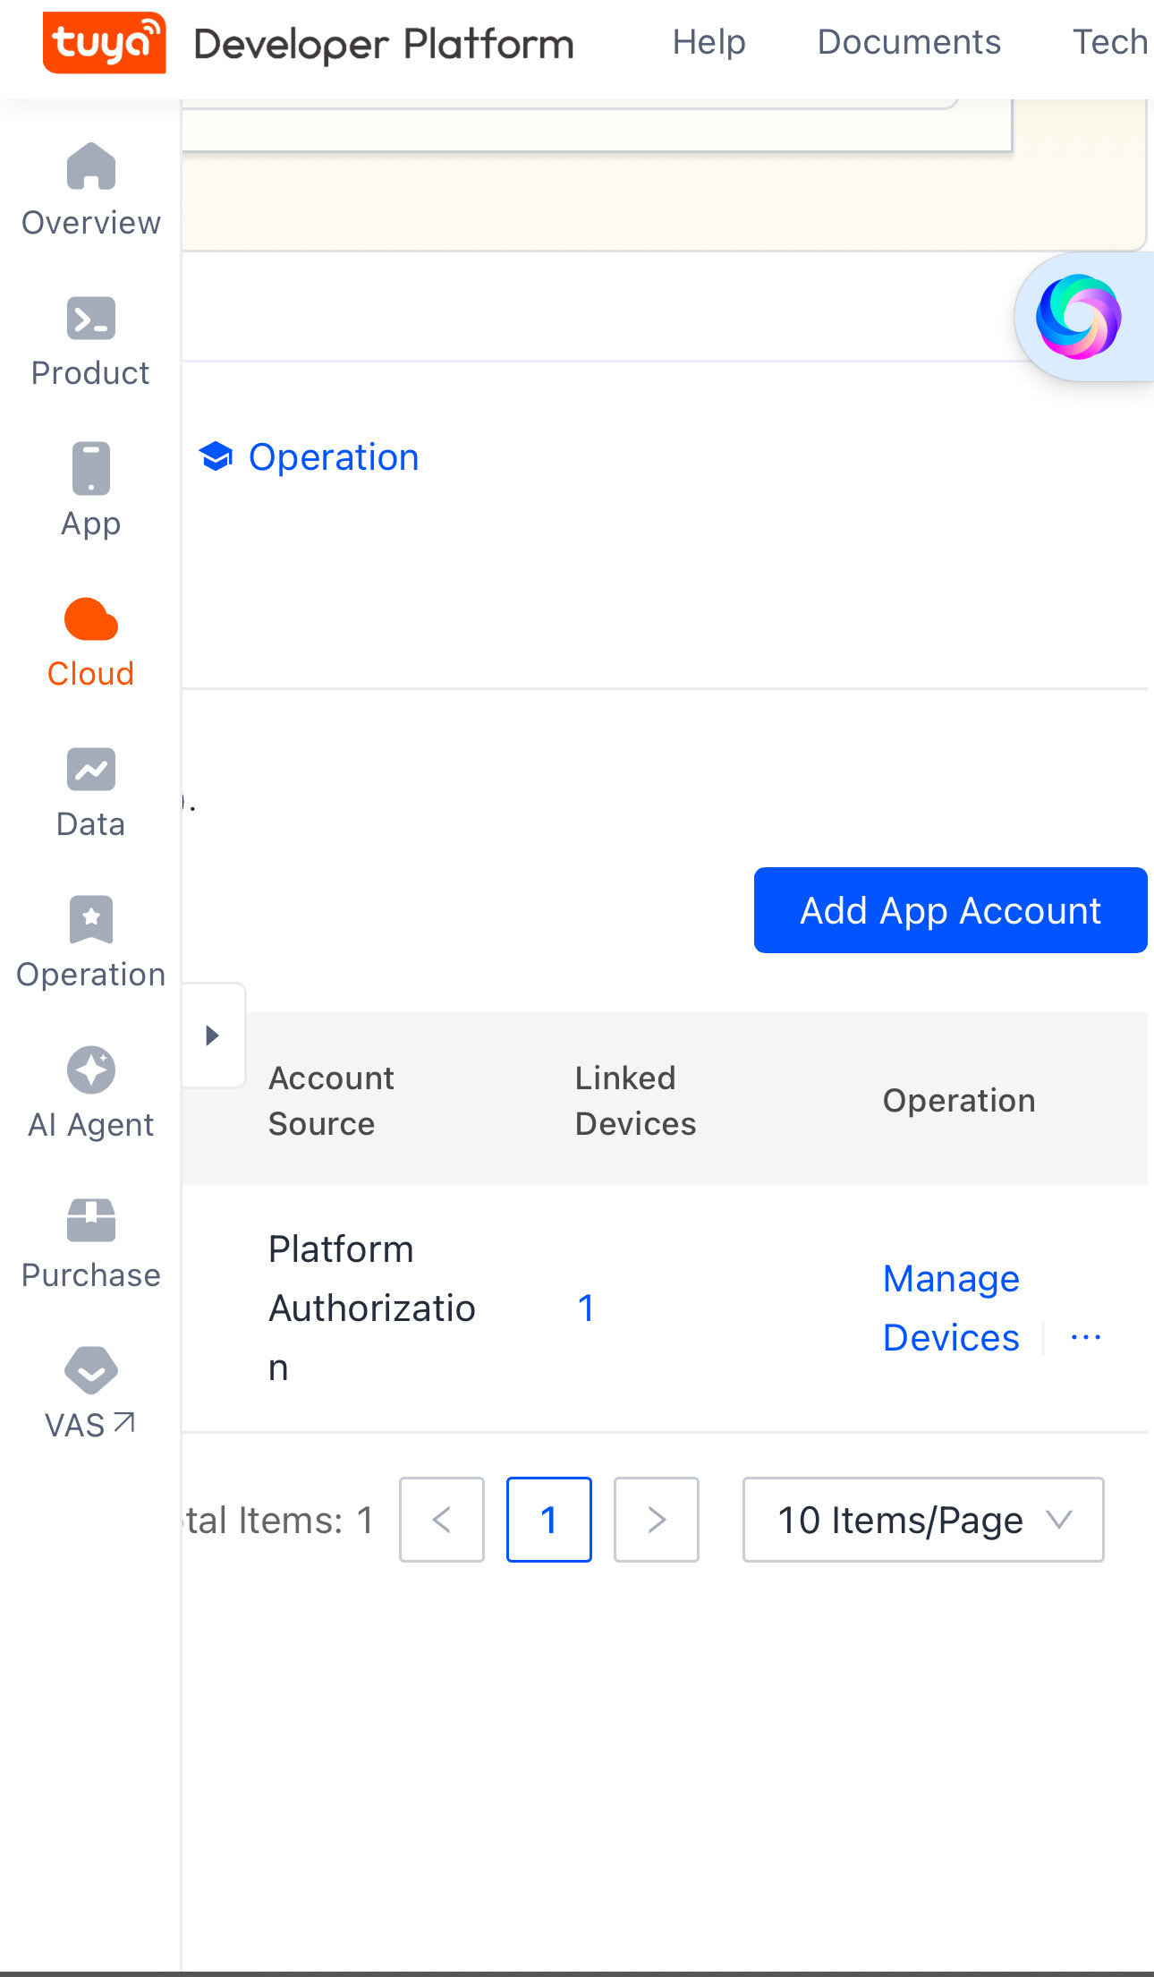Open the more options ellipsis menu

[x=1085, y=1338]
